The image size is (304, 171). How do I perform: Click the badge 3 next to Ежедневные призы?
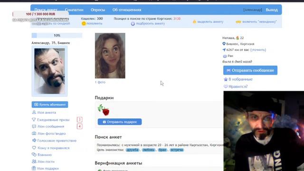point(79,119)
